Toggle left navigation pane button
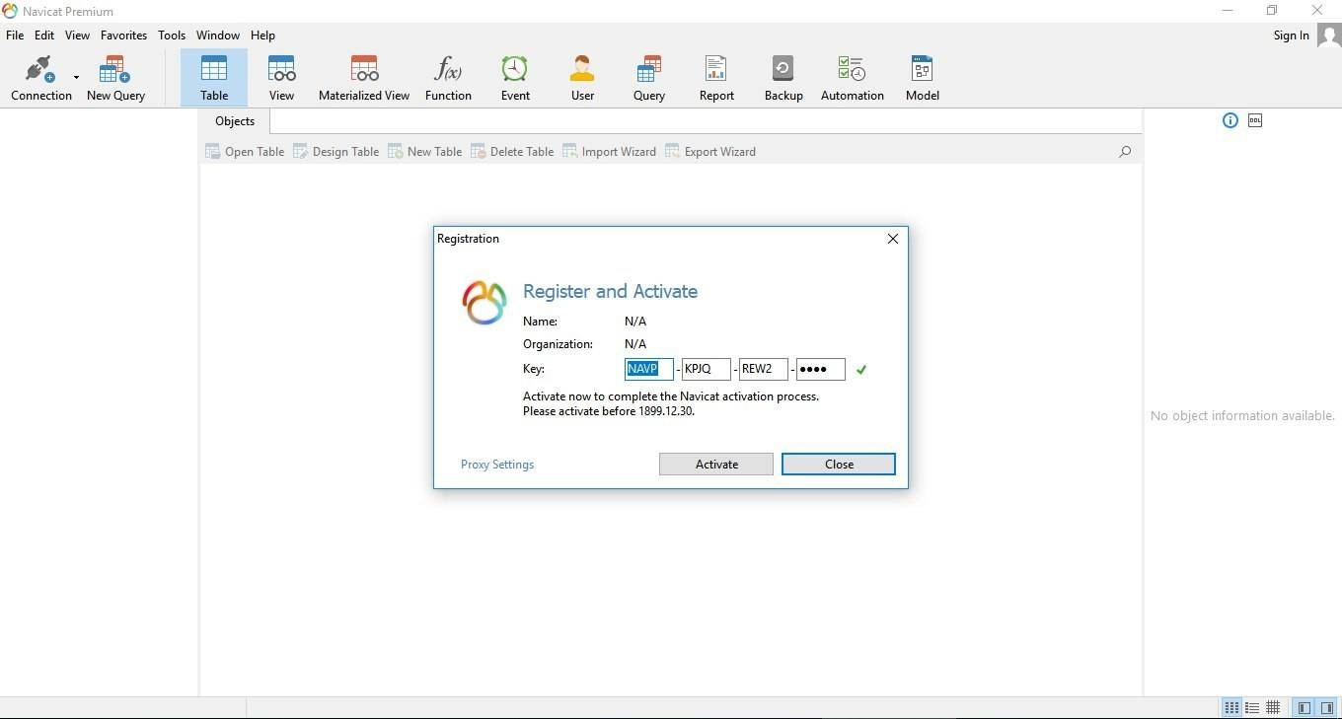 [1305, 708]
